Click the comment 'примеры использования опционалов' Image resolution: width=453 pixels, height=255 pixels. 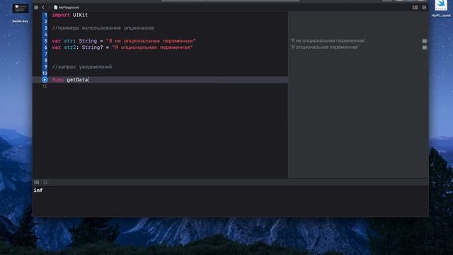[x=103, y=28]
